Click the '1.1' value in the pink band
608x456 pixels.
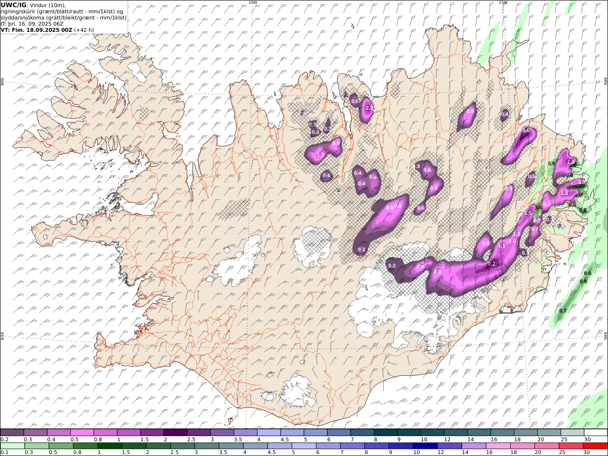(x=502, y=246)
